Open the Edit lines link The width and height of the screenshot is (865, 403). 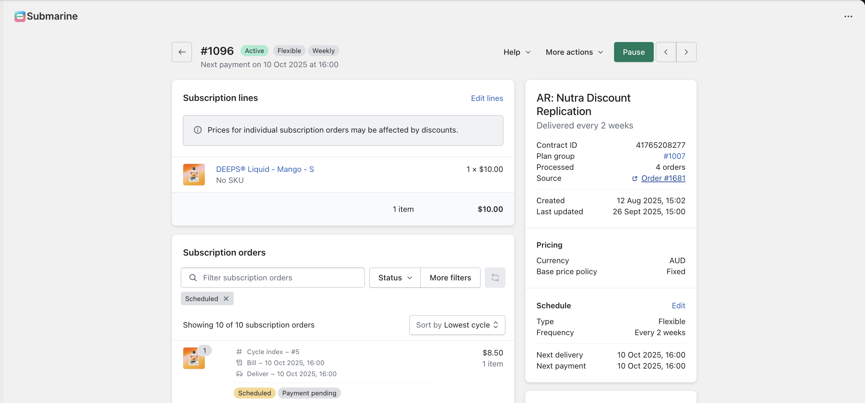pos(487,98)
